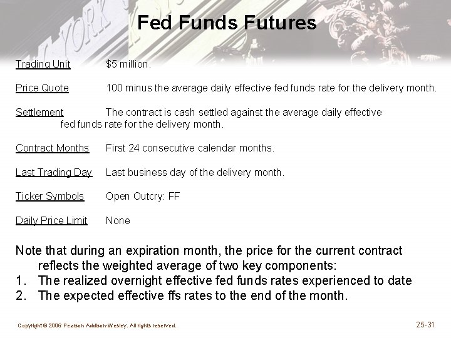Select the '$5 million.' value text
Screen dimensions: 451x338
pos(128,64)
